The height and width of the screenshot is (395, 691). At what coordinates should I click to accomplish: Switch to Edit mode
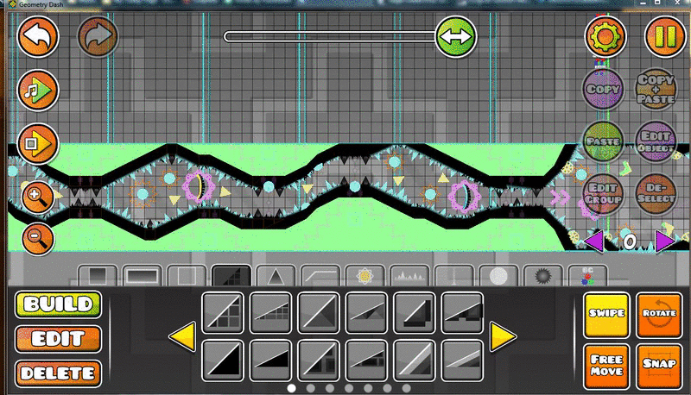(58, 339)
